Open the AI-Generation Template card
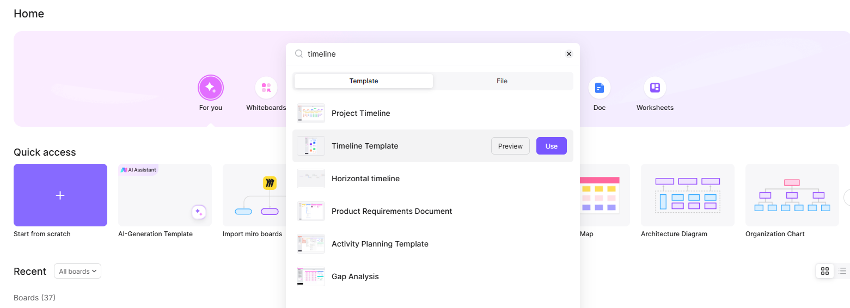The width and height of the screenshot is (850, 308). 165,195
